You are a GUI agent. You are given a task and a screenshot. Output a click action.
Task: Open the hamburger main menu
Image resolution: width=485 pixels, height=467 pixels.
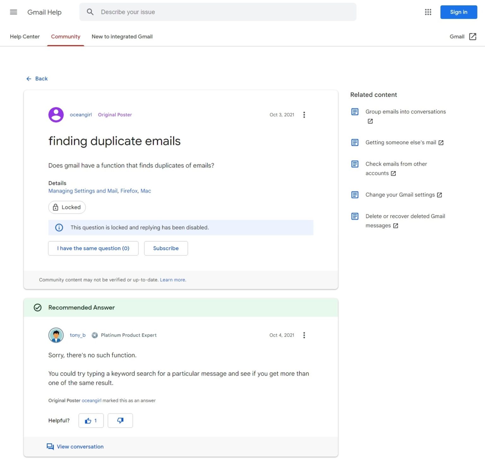(x=14, y=12)
